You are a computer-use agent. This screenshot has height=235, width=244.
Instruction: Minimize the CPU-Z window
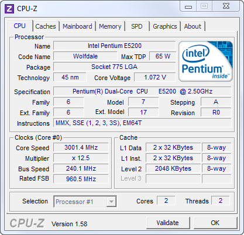(188, 6)
